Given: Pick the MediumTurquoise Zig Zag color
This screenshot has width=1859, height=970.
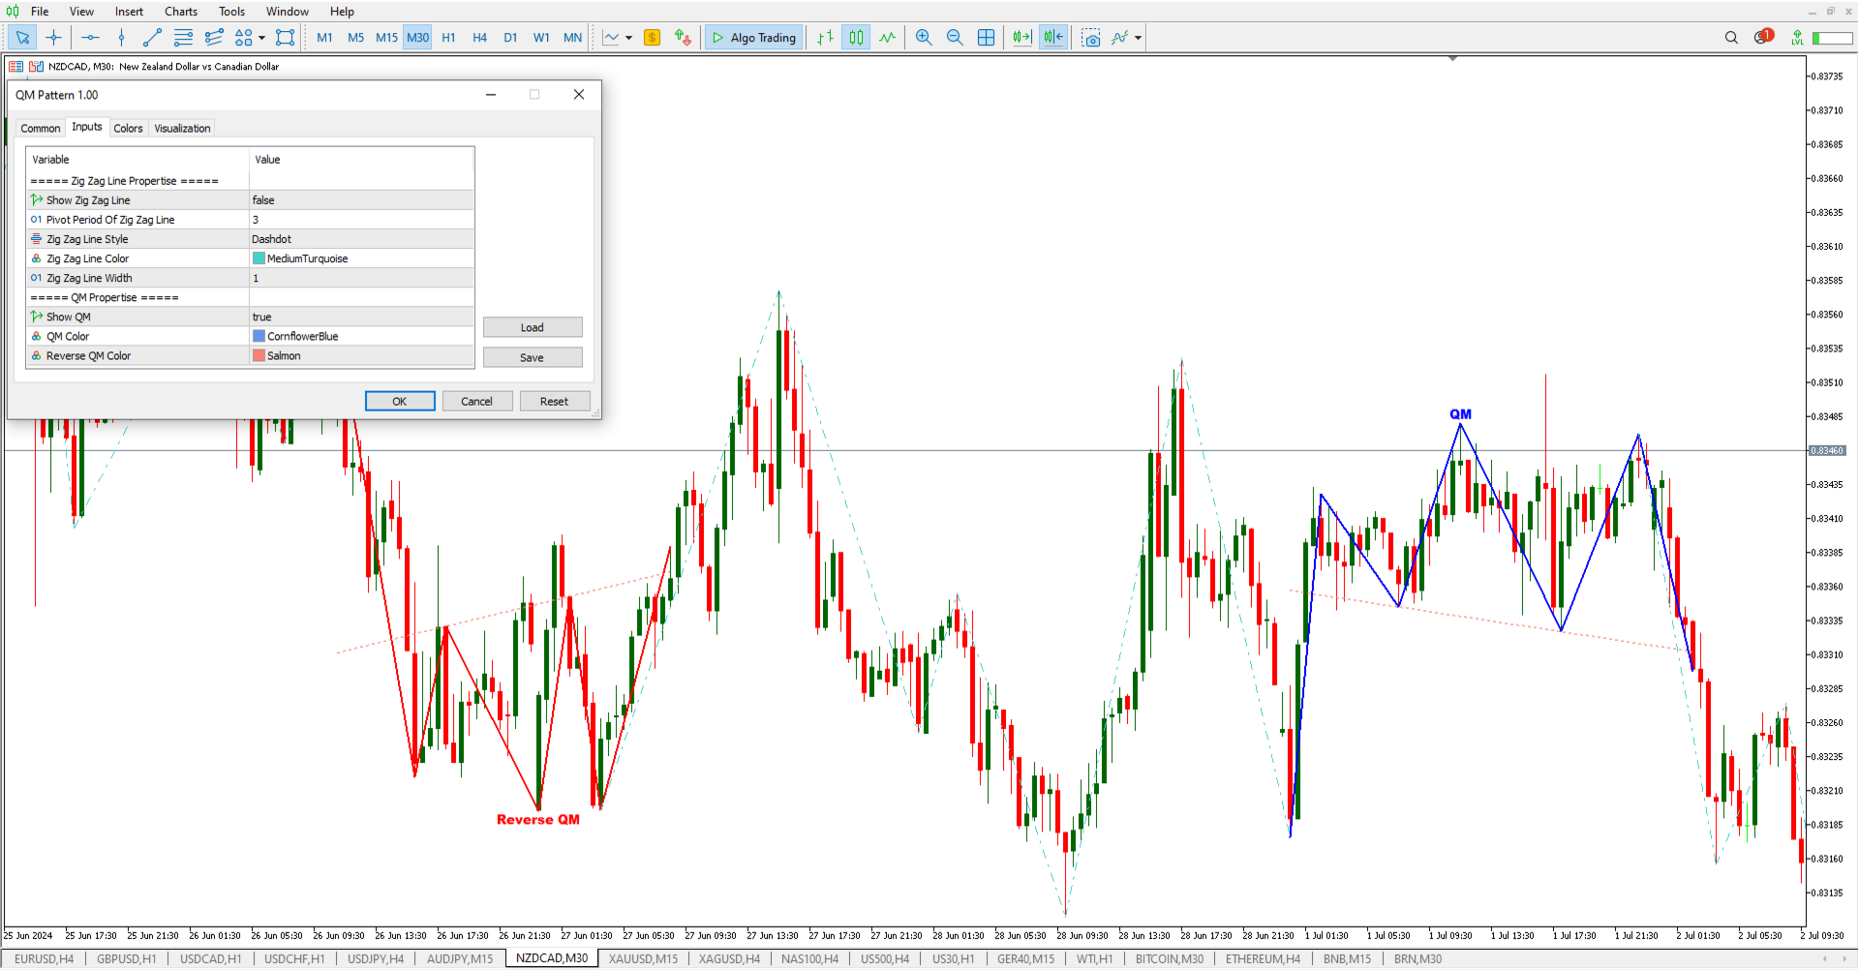Looking at the screenshot, I should point(362,258).
